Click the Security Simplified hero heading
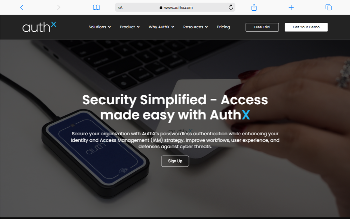The width and height of the screenshot is (350, 219). point(175,107)
